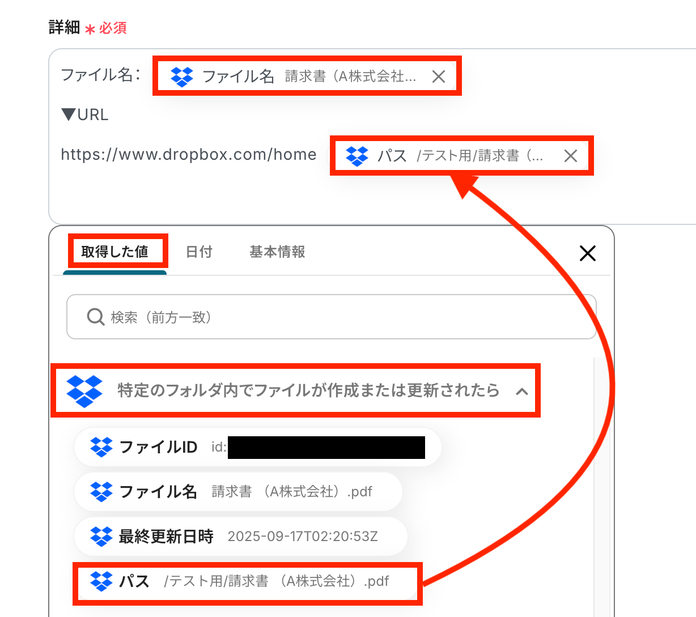696x617 pixels.
Task: Select the 取得した値 tab
Action: pyautogui.click(x=115, y=252)
